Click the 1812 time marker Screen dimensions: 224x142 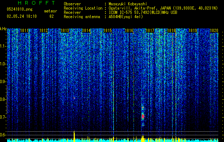tap(43, 31)
